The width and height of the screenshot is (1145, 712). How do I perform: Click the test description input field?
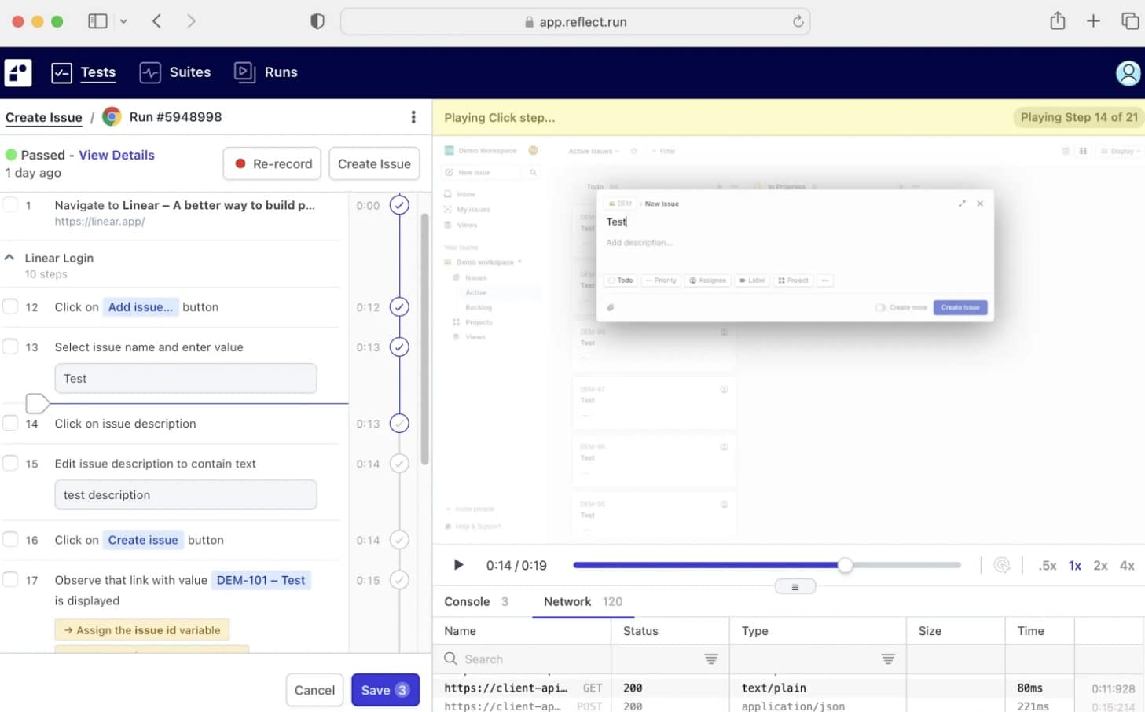(185, 494)
